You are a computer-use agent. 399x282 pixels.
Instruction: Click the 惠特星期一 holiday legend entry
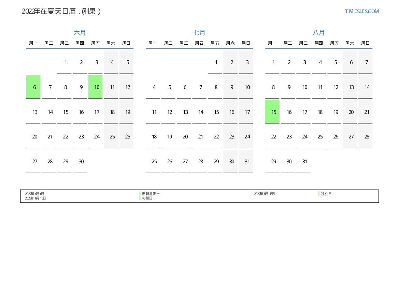tap(151, 194)
